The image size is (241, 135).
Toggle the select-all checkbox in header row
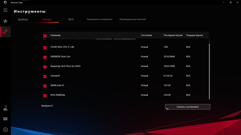coord(45,36)
